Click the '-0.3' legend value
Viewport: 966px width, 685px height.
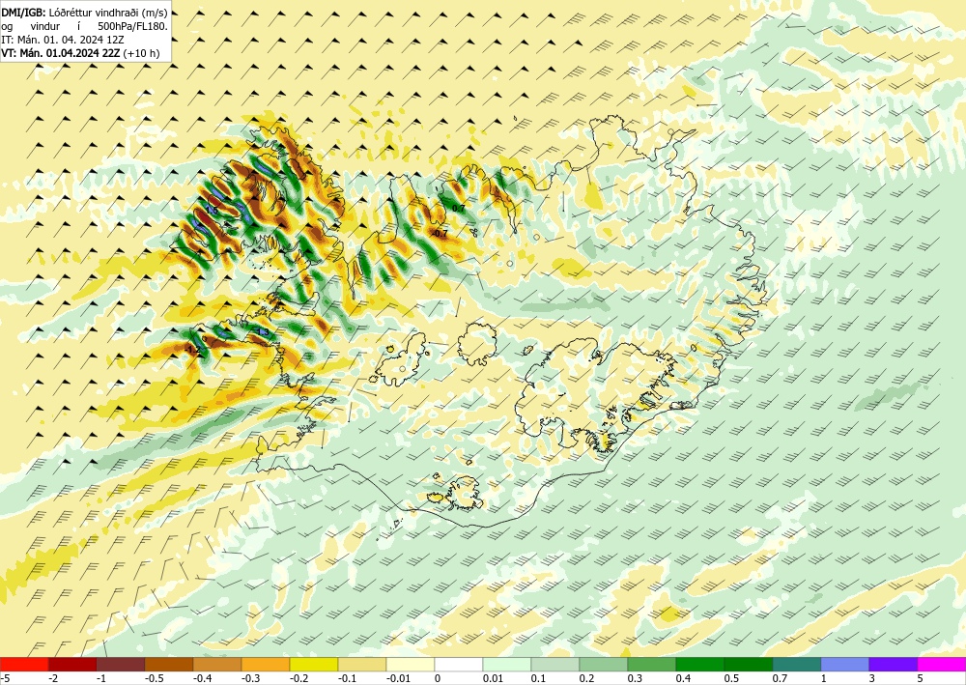pos(251,679)
